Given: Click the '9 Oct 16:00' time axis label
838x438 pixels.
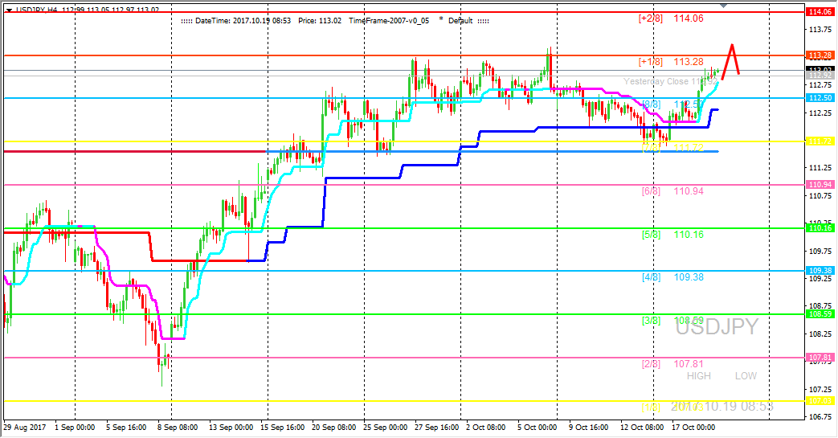Looking at the screenshot, I should coord(588,428).
